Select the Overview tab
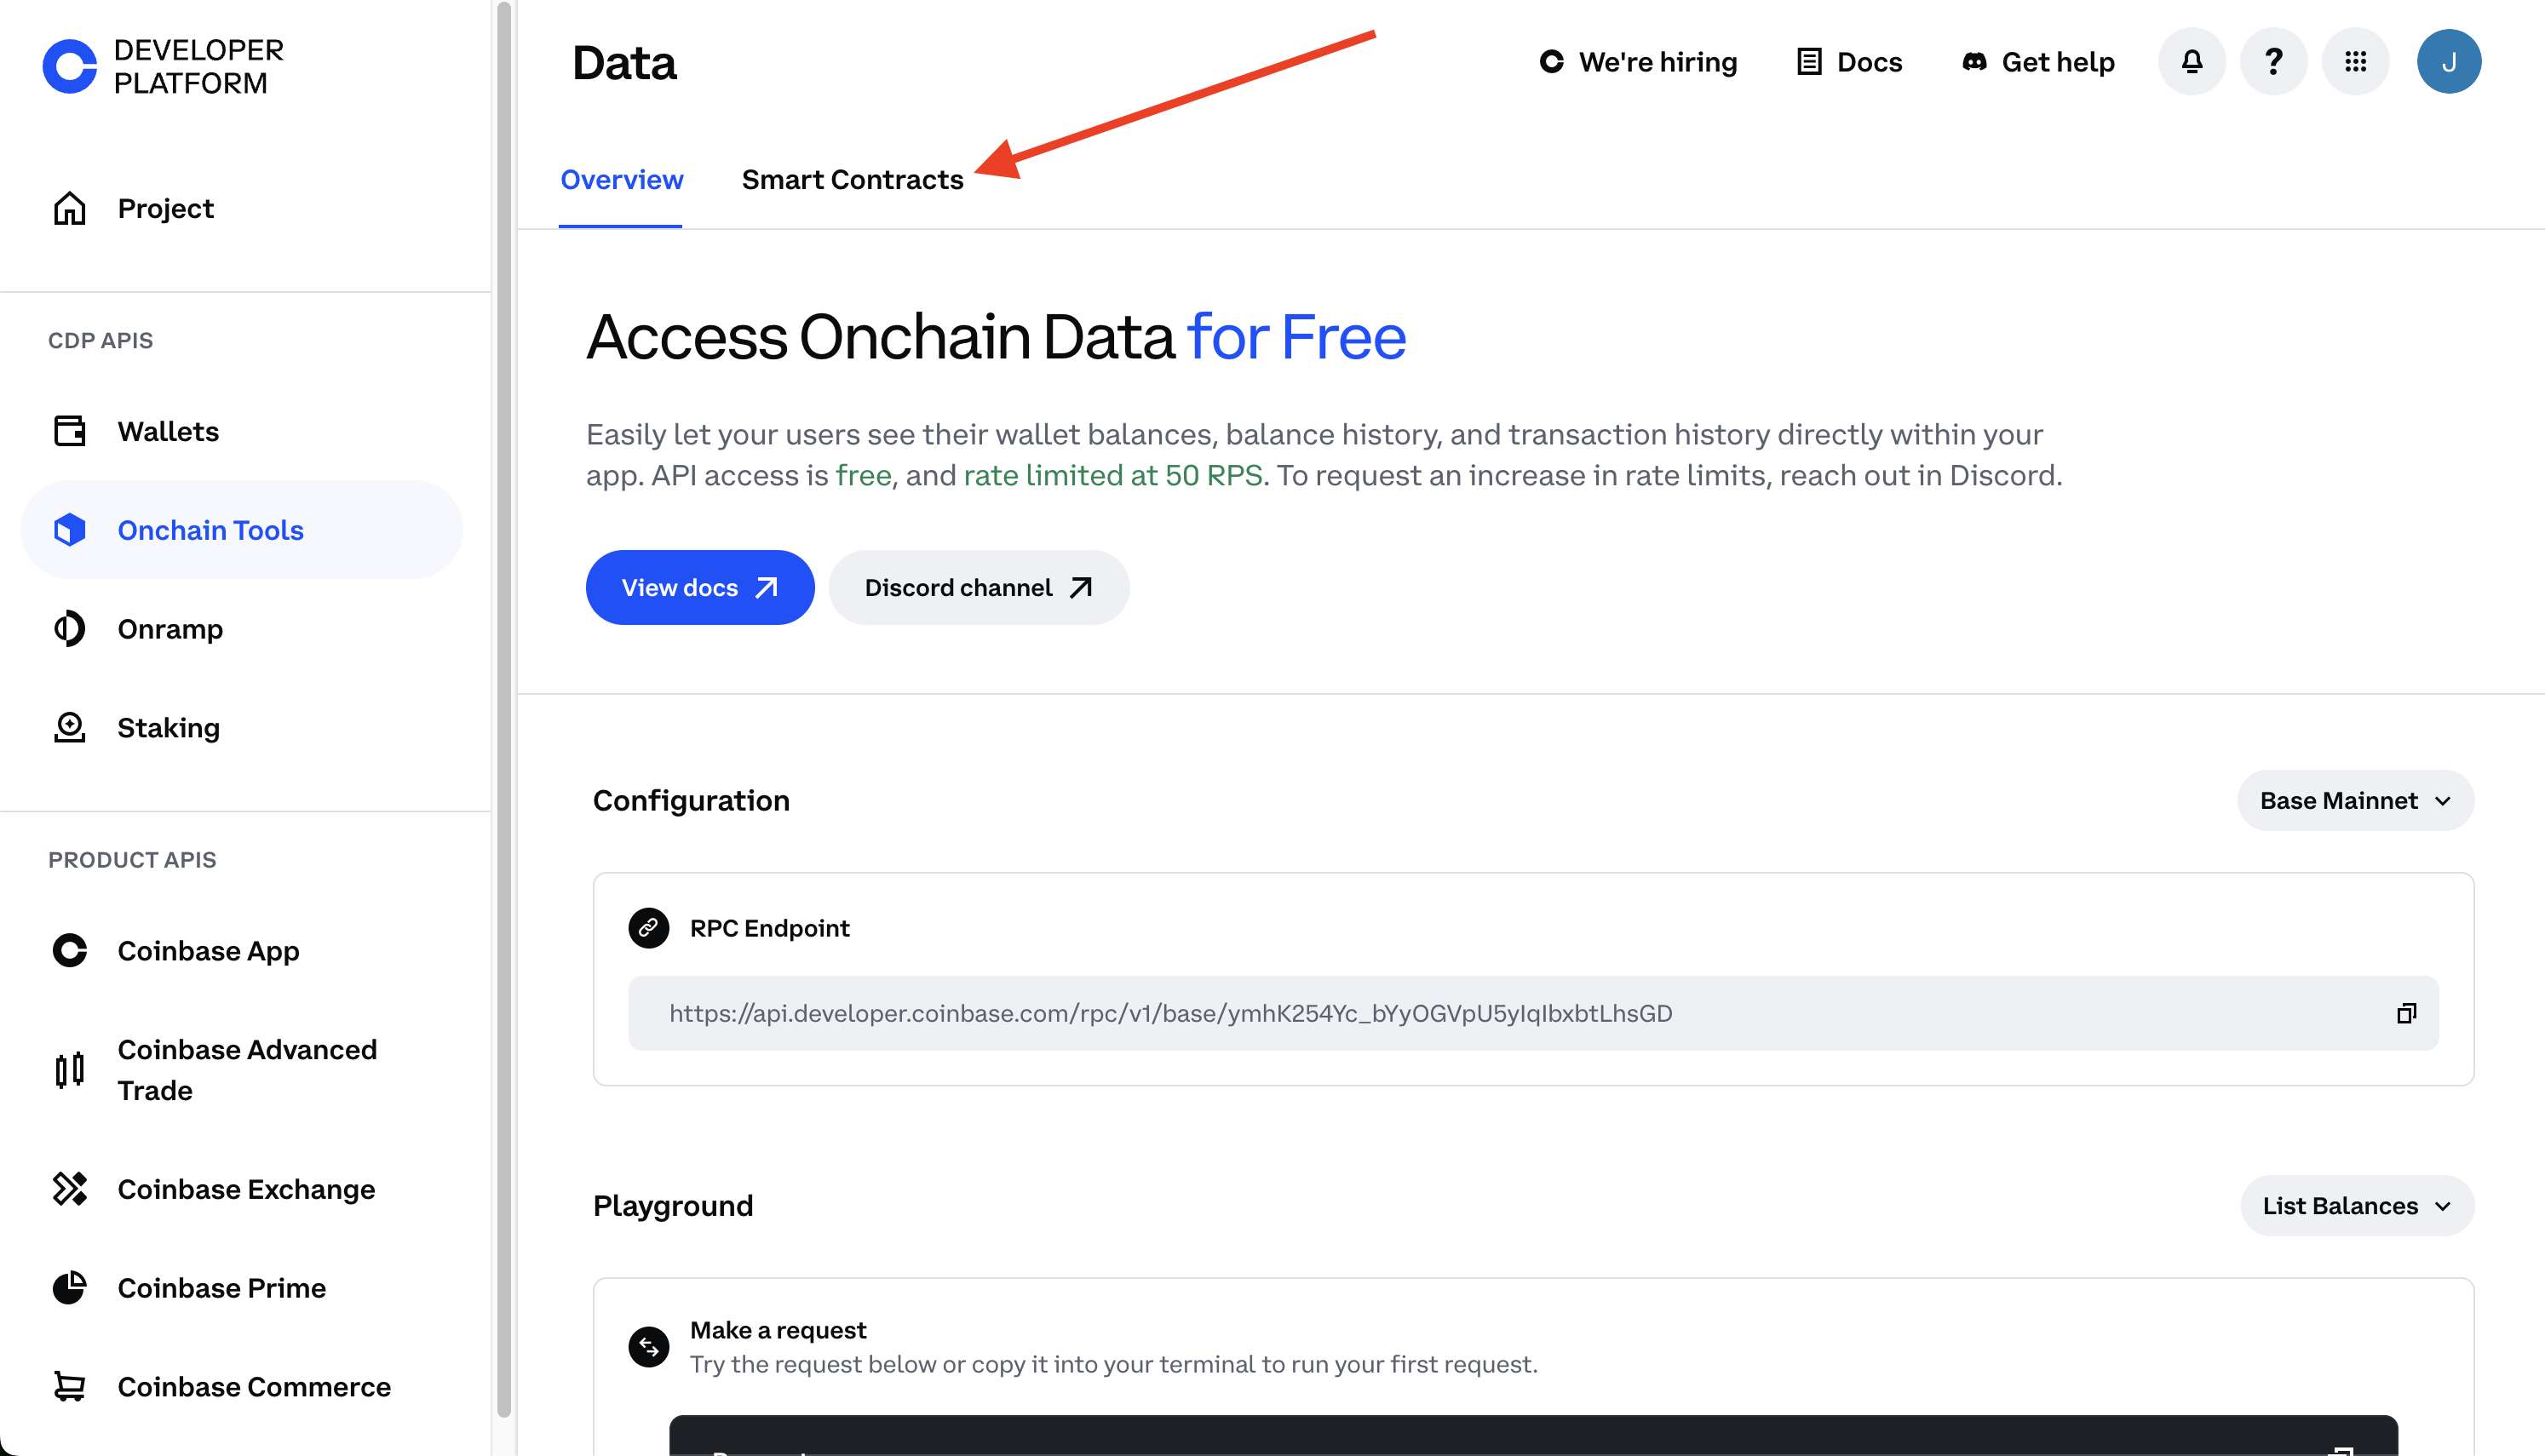 coord(621,180)
